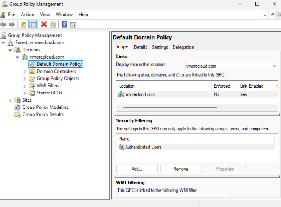Click the Link Enabled column header

(x=256, y=86)
